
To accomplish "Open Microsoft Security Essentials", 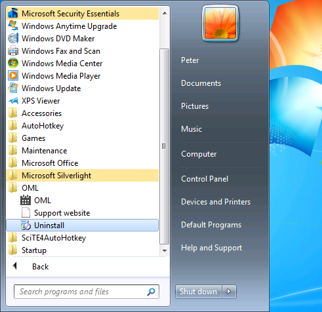I will point(83,14).
